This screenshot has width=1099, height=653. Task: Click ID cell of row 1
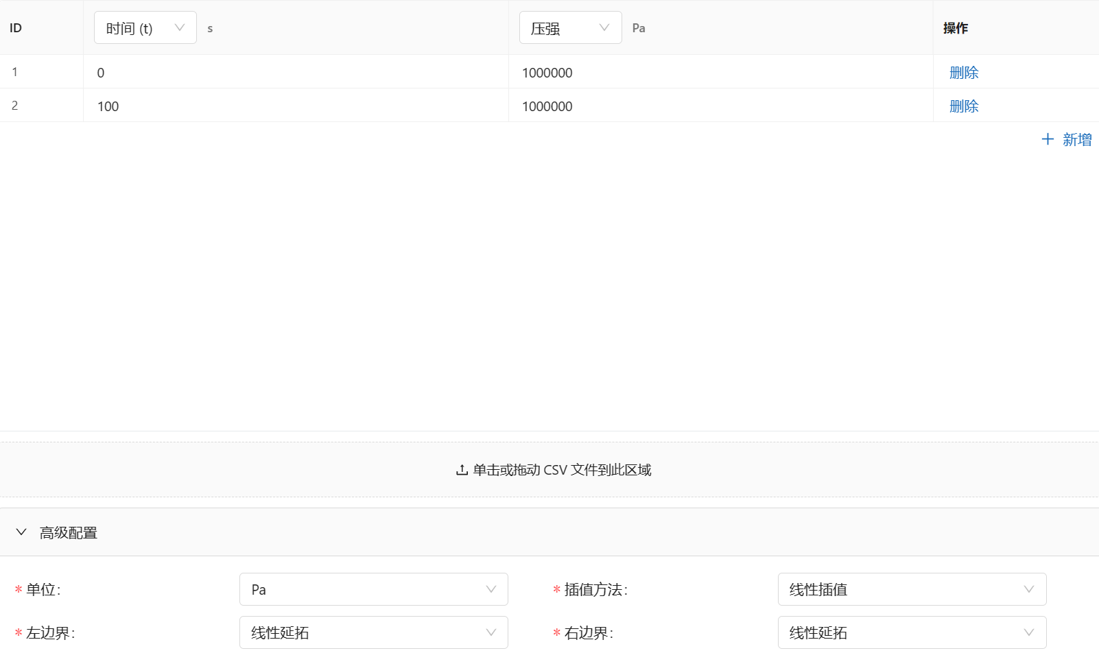pyautogui.click(x=41, y=72)
